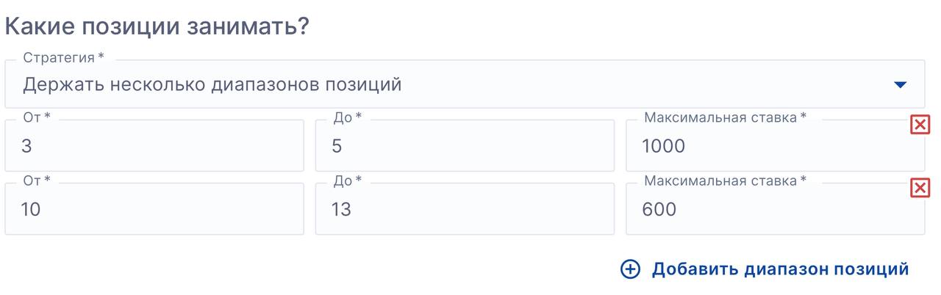Click the max bid field with 600

coord(774,209)
